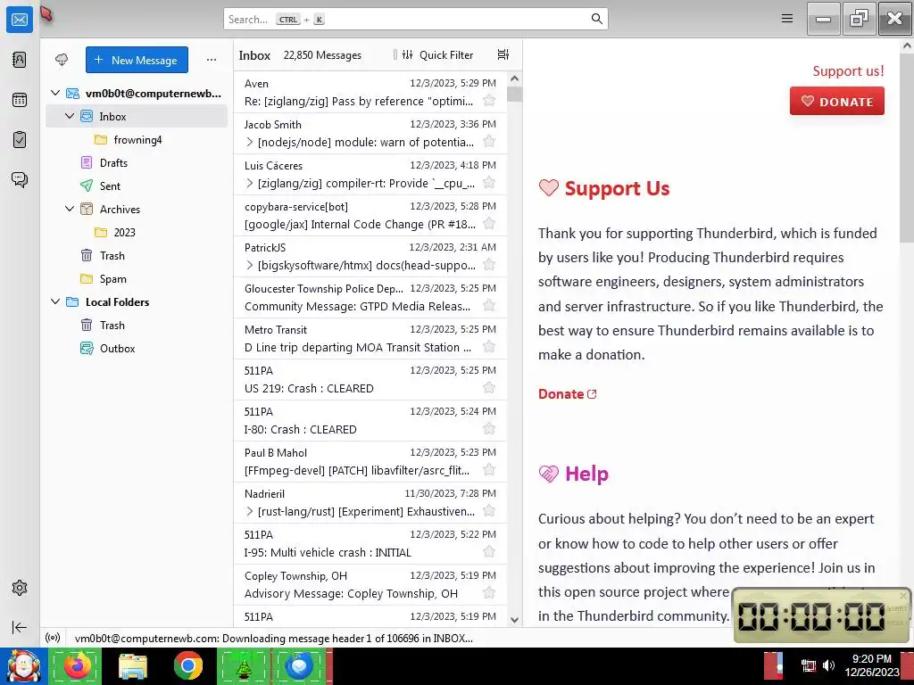914x685 pixels.
Task: Open Firefox from the taskbar
Action: [x=77, y=665]
